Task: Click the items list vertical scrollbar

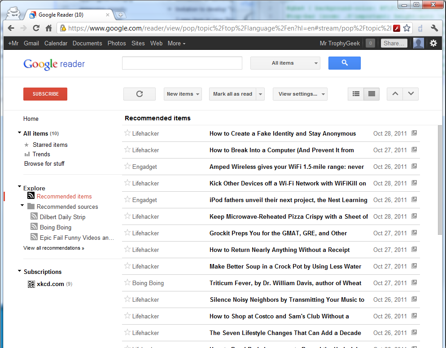Action: click(440, 180)
